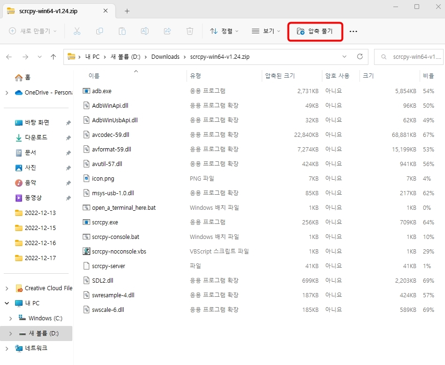Open the Music (음악) quick access folder
This screenshot has width=445, height=365.
(x=25, y=182)
